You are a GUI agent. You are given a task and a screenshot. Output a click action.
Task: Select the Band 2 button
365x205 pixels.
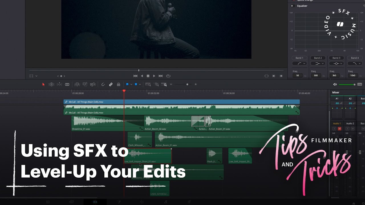coord(318,58)
